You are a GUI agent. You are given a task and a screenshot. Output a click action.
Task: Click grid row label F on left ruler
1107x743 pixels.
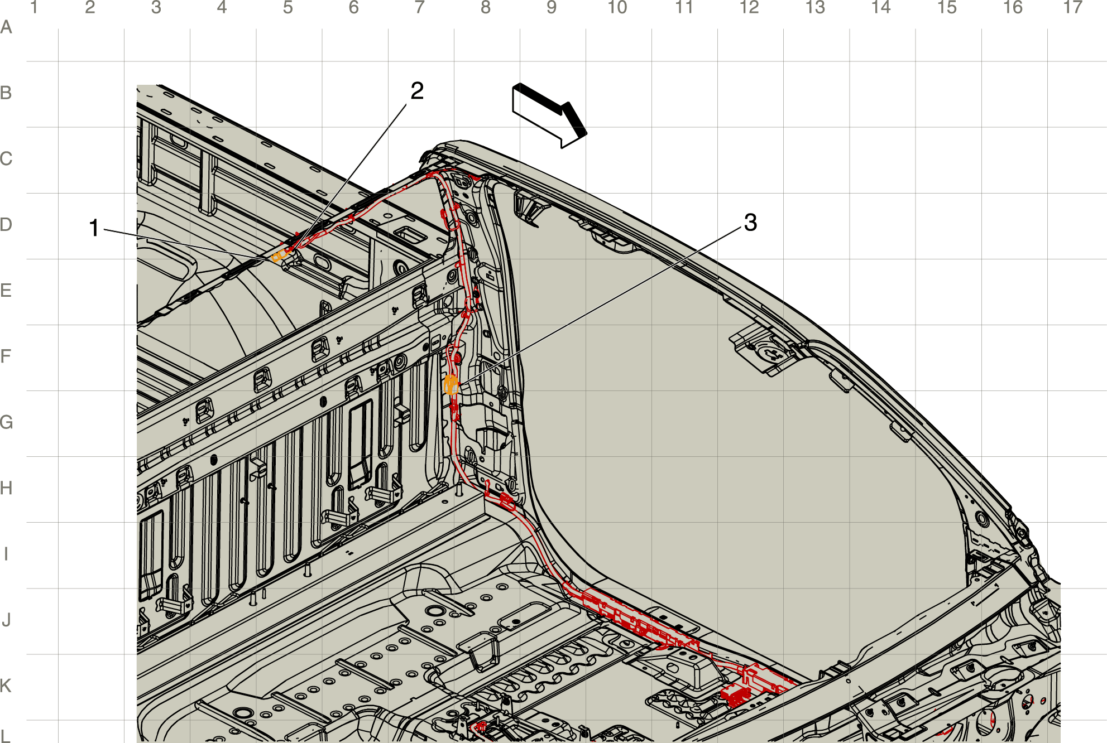pos(6,356)
